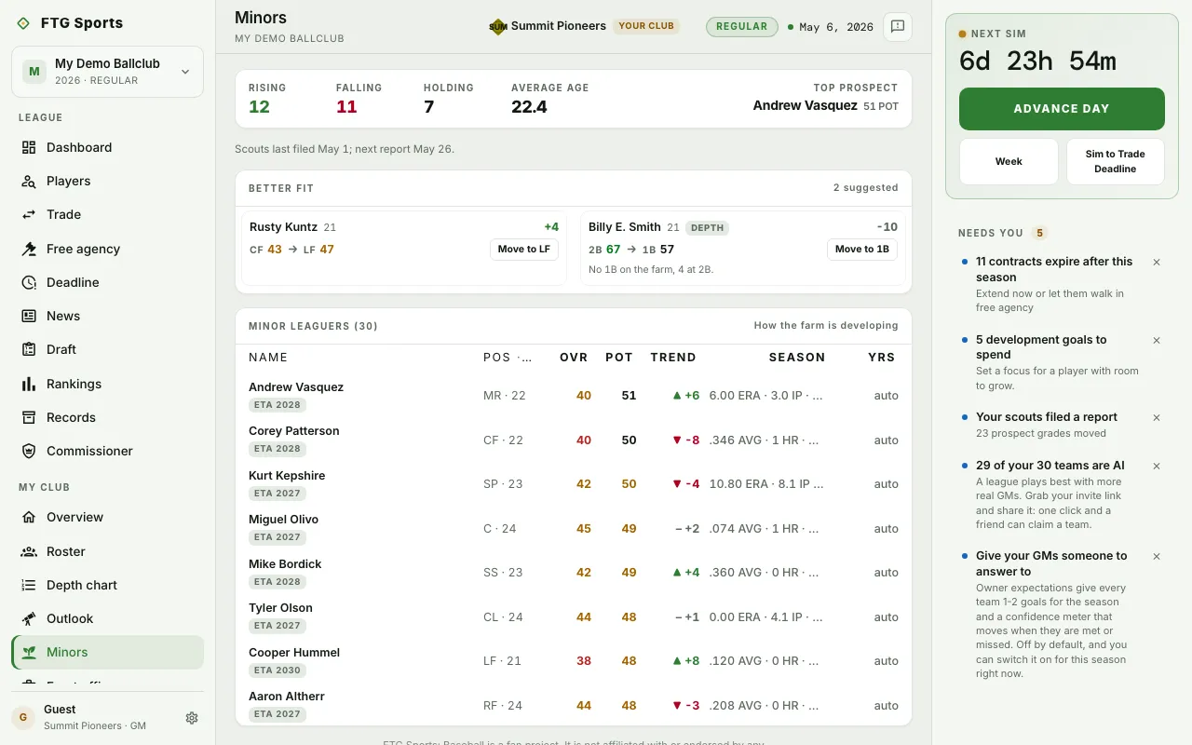
Task: Open Rankings bar-chart icon
Action: point(29,384)
